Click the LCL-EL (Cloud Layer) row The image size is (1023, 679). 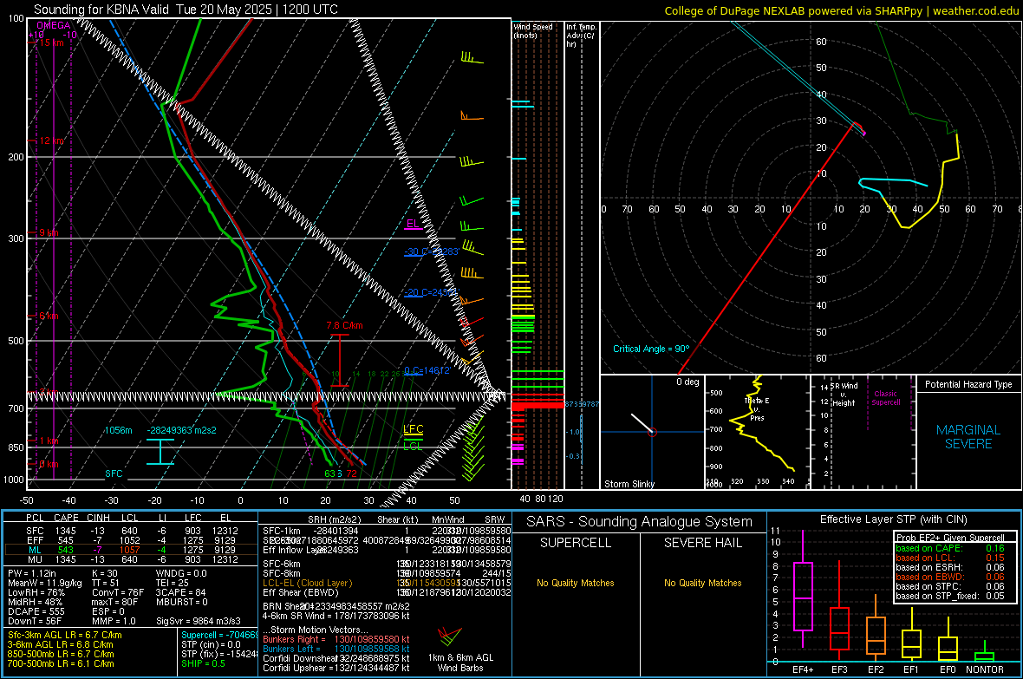point(387,583)
